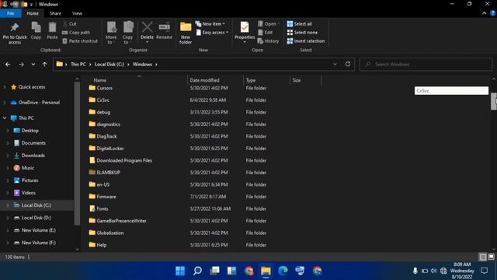The width and height of the screenshot is (497, 280).
Task: Go back with the Back arrow
Action: click(x=8, y=65)
